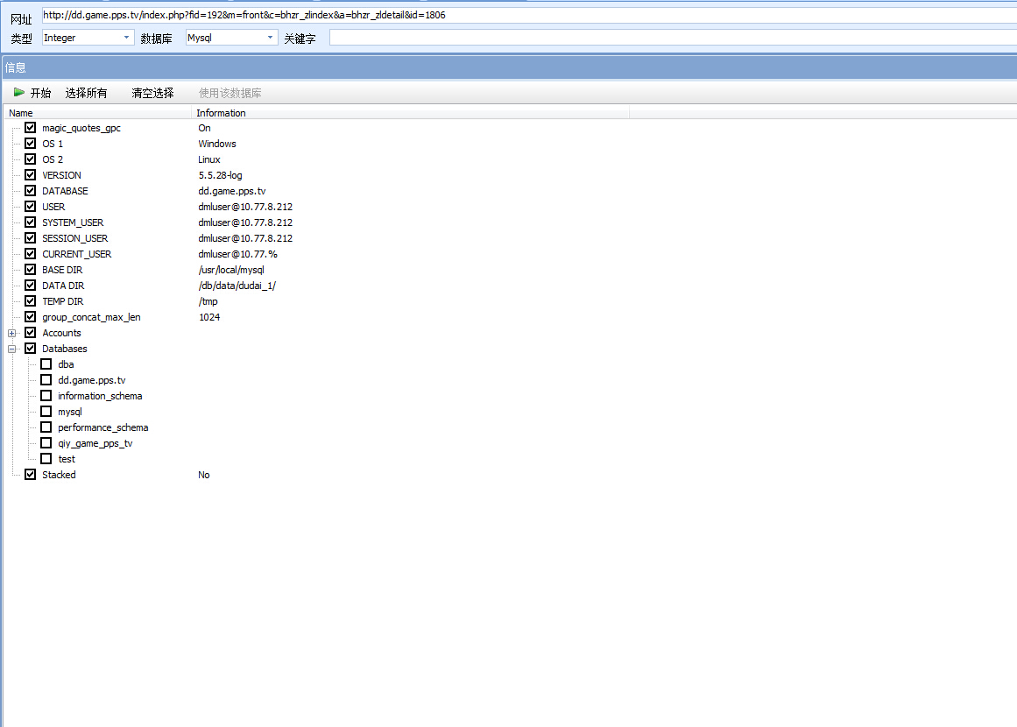Viewport: 1017px width, 727px height.
Task: Uncheck the SYSTEM_USER checkbox
Action: tap(31, 222)
